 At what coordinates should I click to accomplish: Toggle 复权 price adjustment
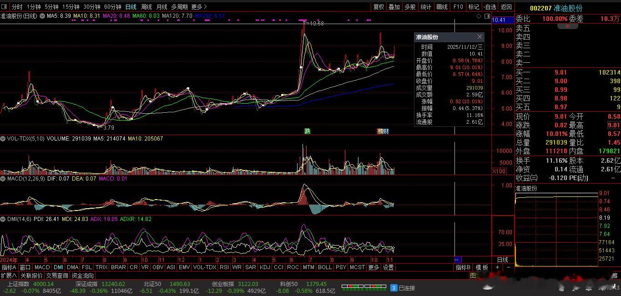[379, 7]
